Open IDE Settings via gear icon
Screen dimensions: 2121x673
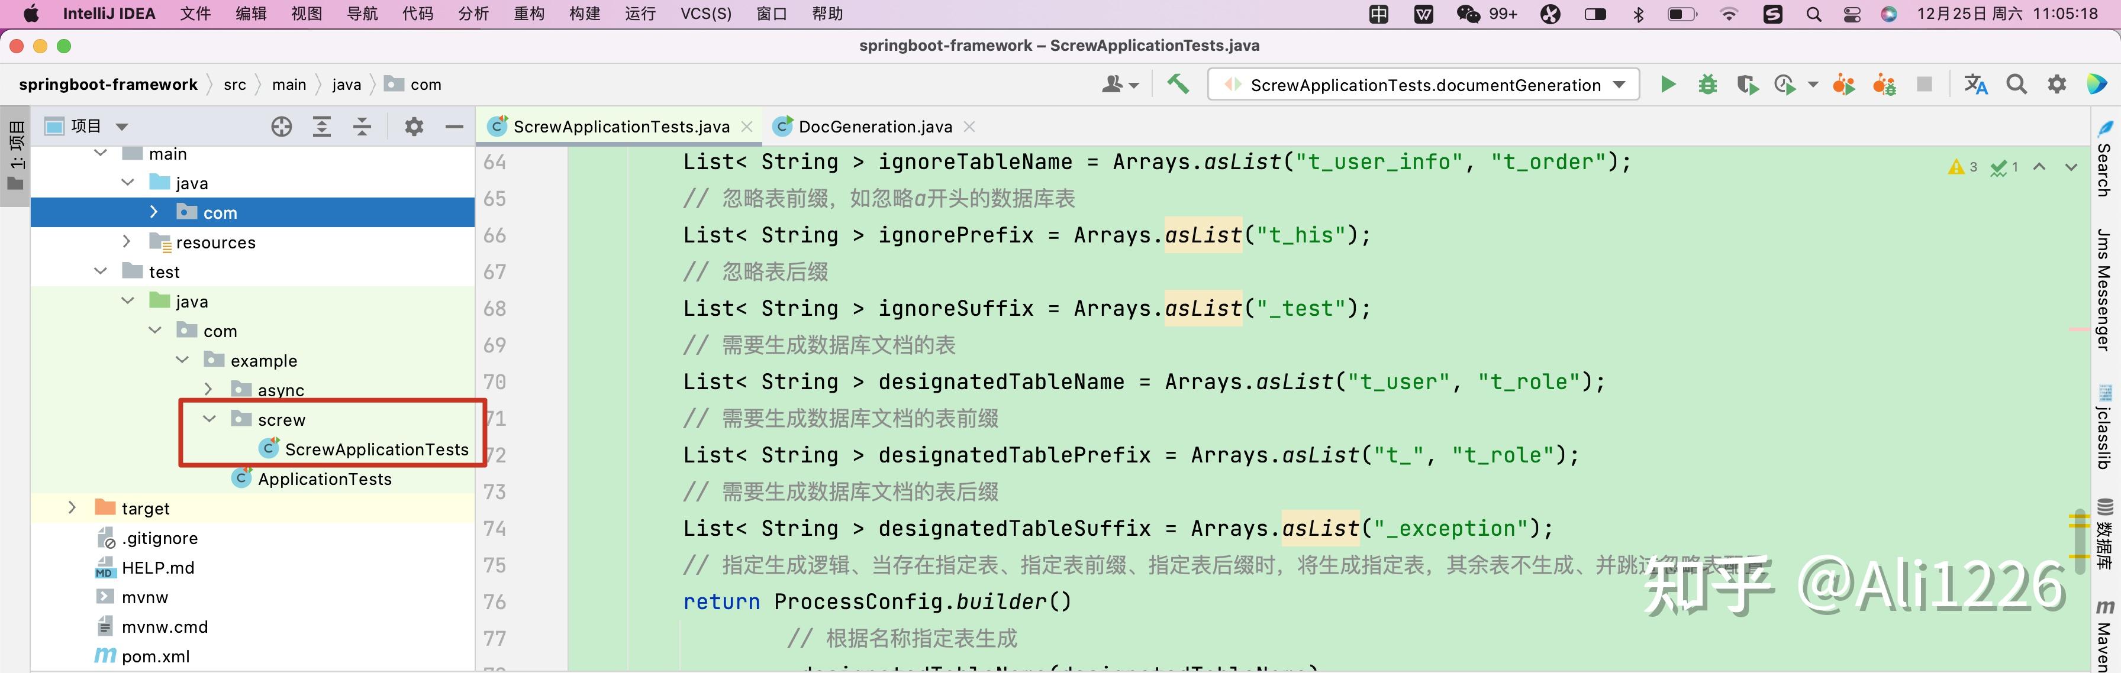point(2056,84)
